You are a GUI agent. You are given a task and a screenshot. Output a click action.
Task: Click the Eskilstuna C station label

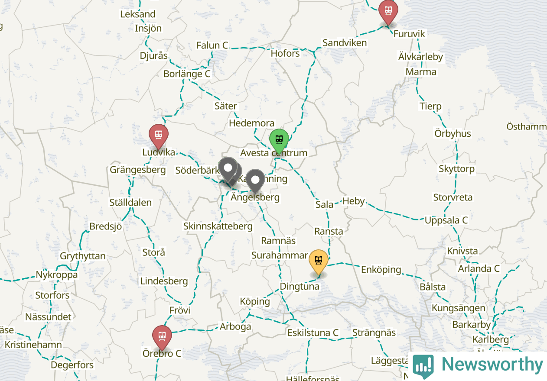[313, 333]
